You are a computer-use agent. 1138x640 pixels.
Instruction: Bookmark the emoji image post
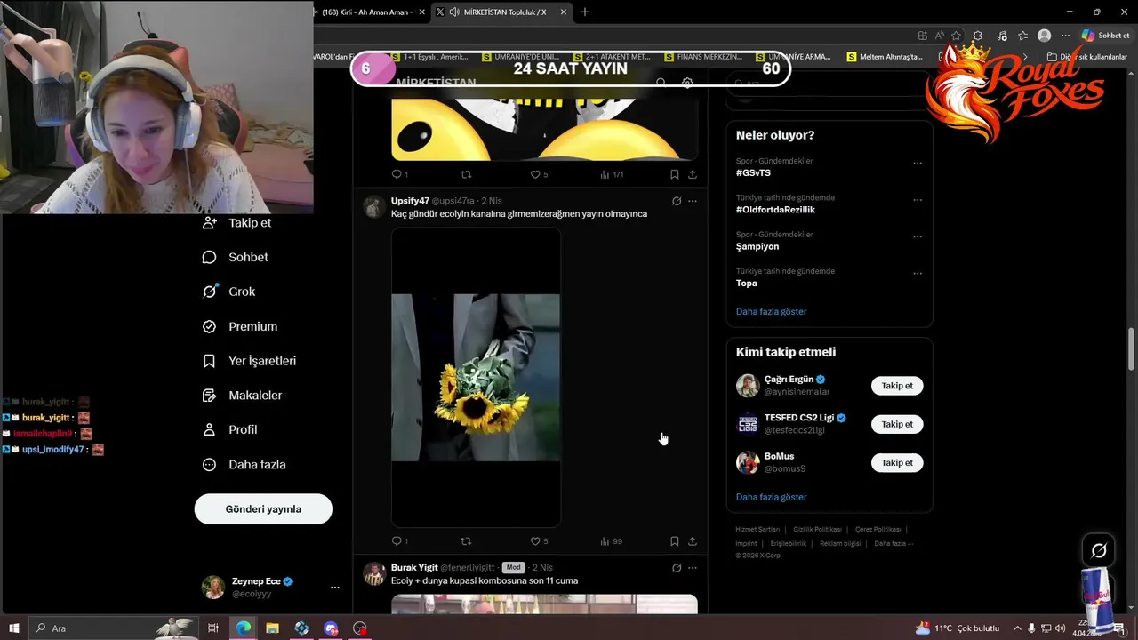(x=675, y=174)
